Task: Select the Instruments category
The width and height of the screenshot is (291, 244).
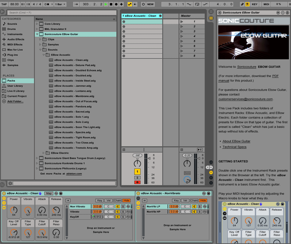Action: click(x=15, y=34)
